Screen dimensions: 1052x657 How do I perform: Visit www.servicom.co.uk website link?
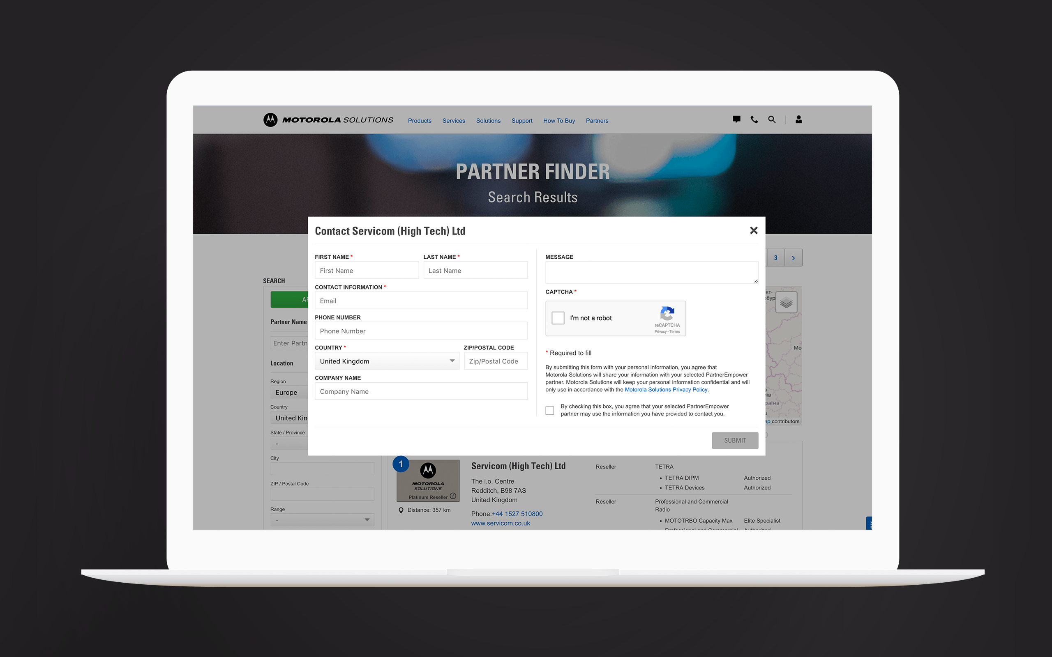pos(501,524)
